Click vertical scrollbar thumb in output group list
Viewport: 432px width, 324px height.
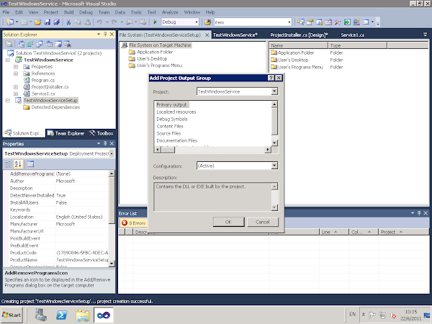pos(274,121)
